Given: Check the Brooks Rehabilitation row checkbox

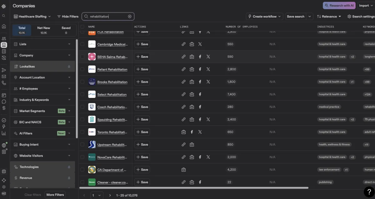Looking at the screenshot, I should point(82,82).
